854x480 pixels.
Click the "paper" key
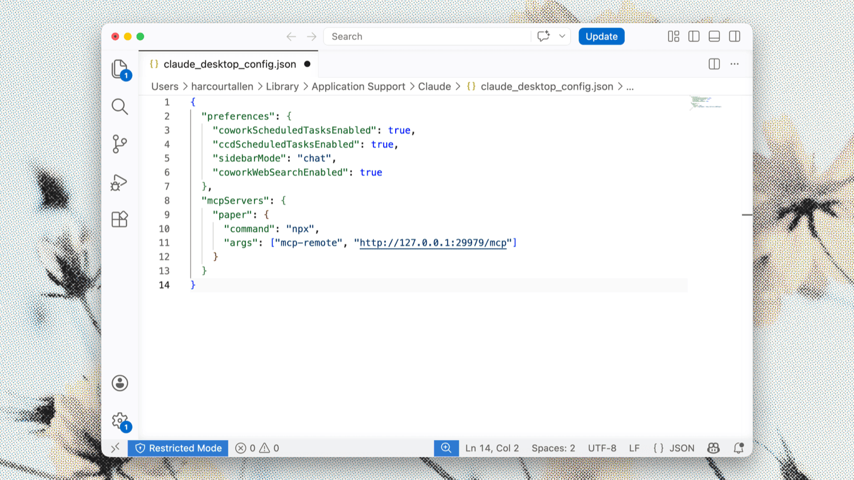232,215
